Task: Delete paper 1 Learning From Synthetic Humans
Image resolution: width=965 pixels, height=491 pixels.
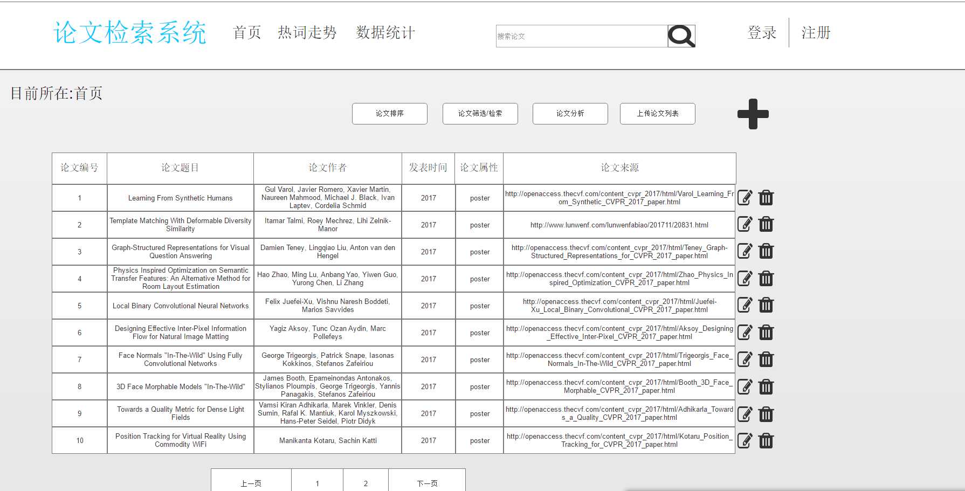Action: point(766,198)
